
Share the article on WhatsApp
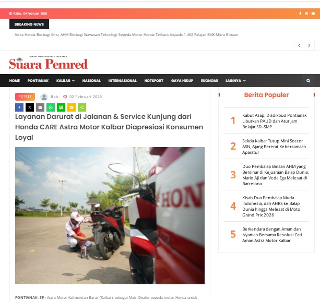(x=51, y=107)
